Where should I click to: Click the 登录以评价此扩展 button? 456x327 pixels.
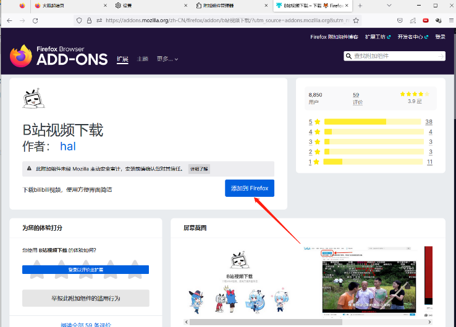point(85,270)
